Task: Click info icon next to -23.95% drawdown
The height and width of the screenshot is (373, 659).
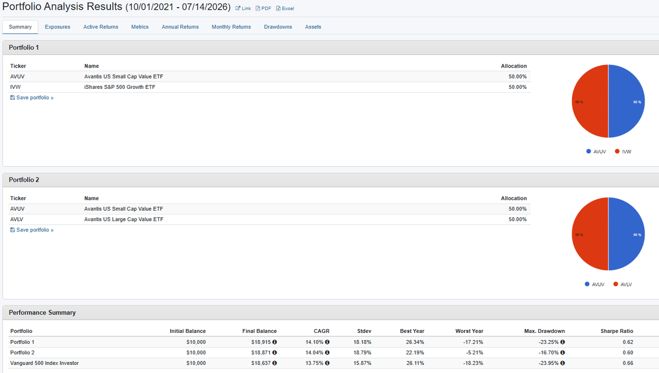Action: (x=562, y=363)
